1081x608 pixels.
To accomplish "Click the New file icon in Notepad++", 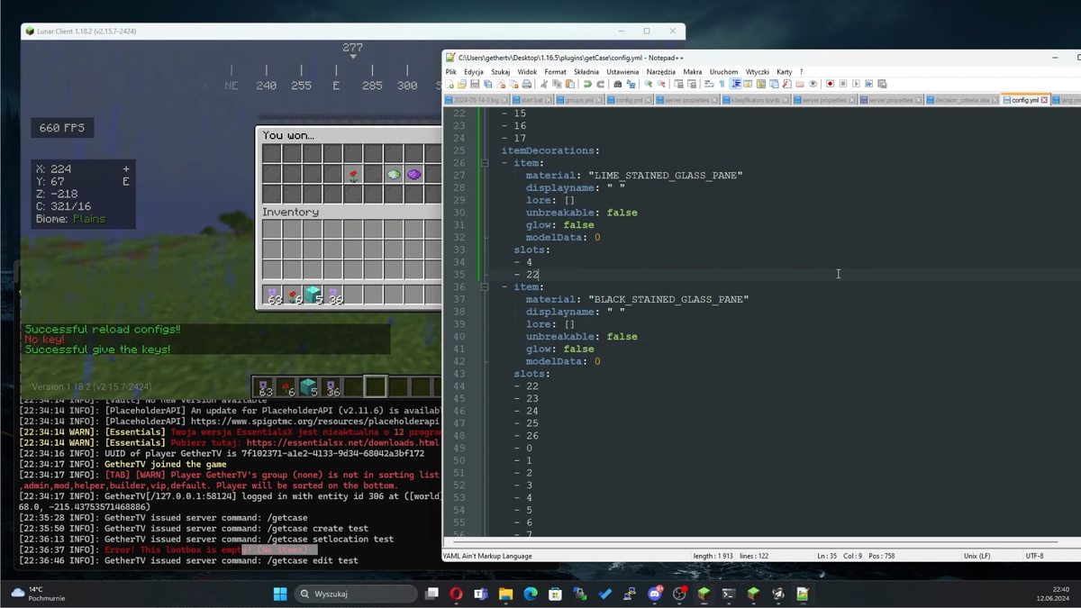I will point(450,84).
